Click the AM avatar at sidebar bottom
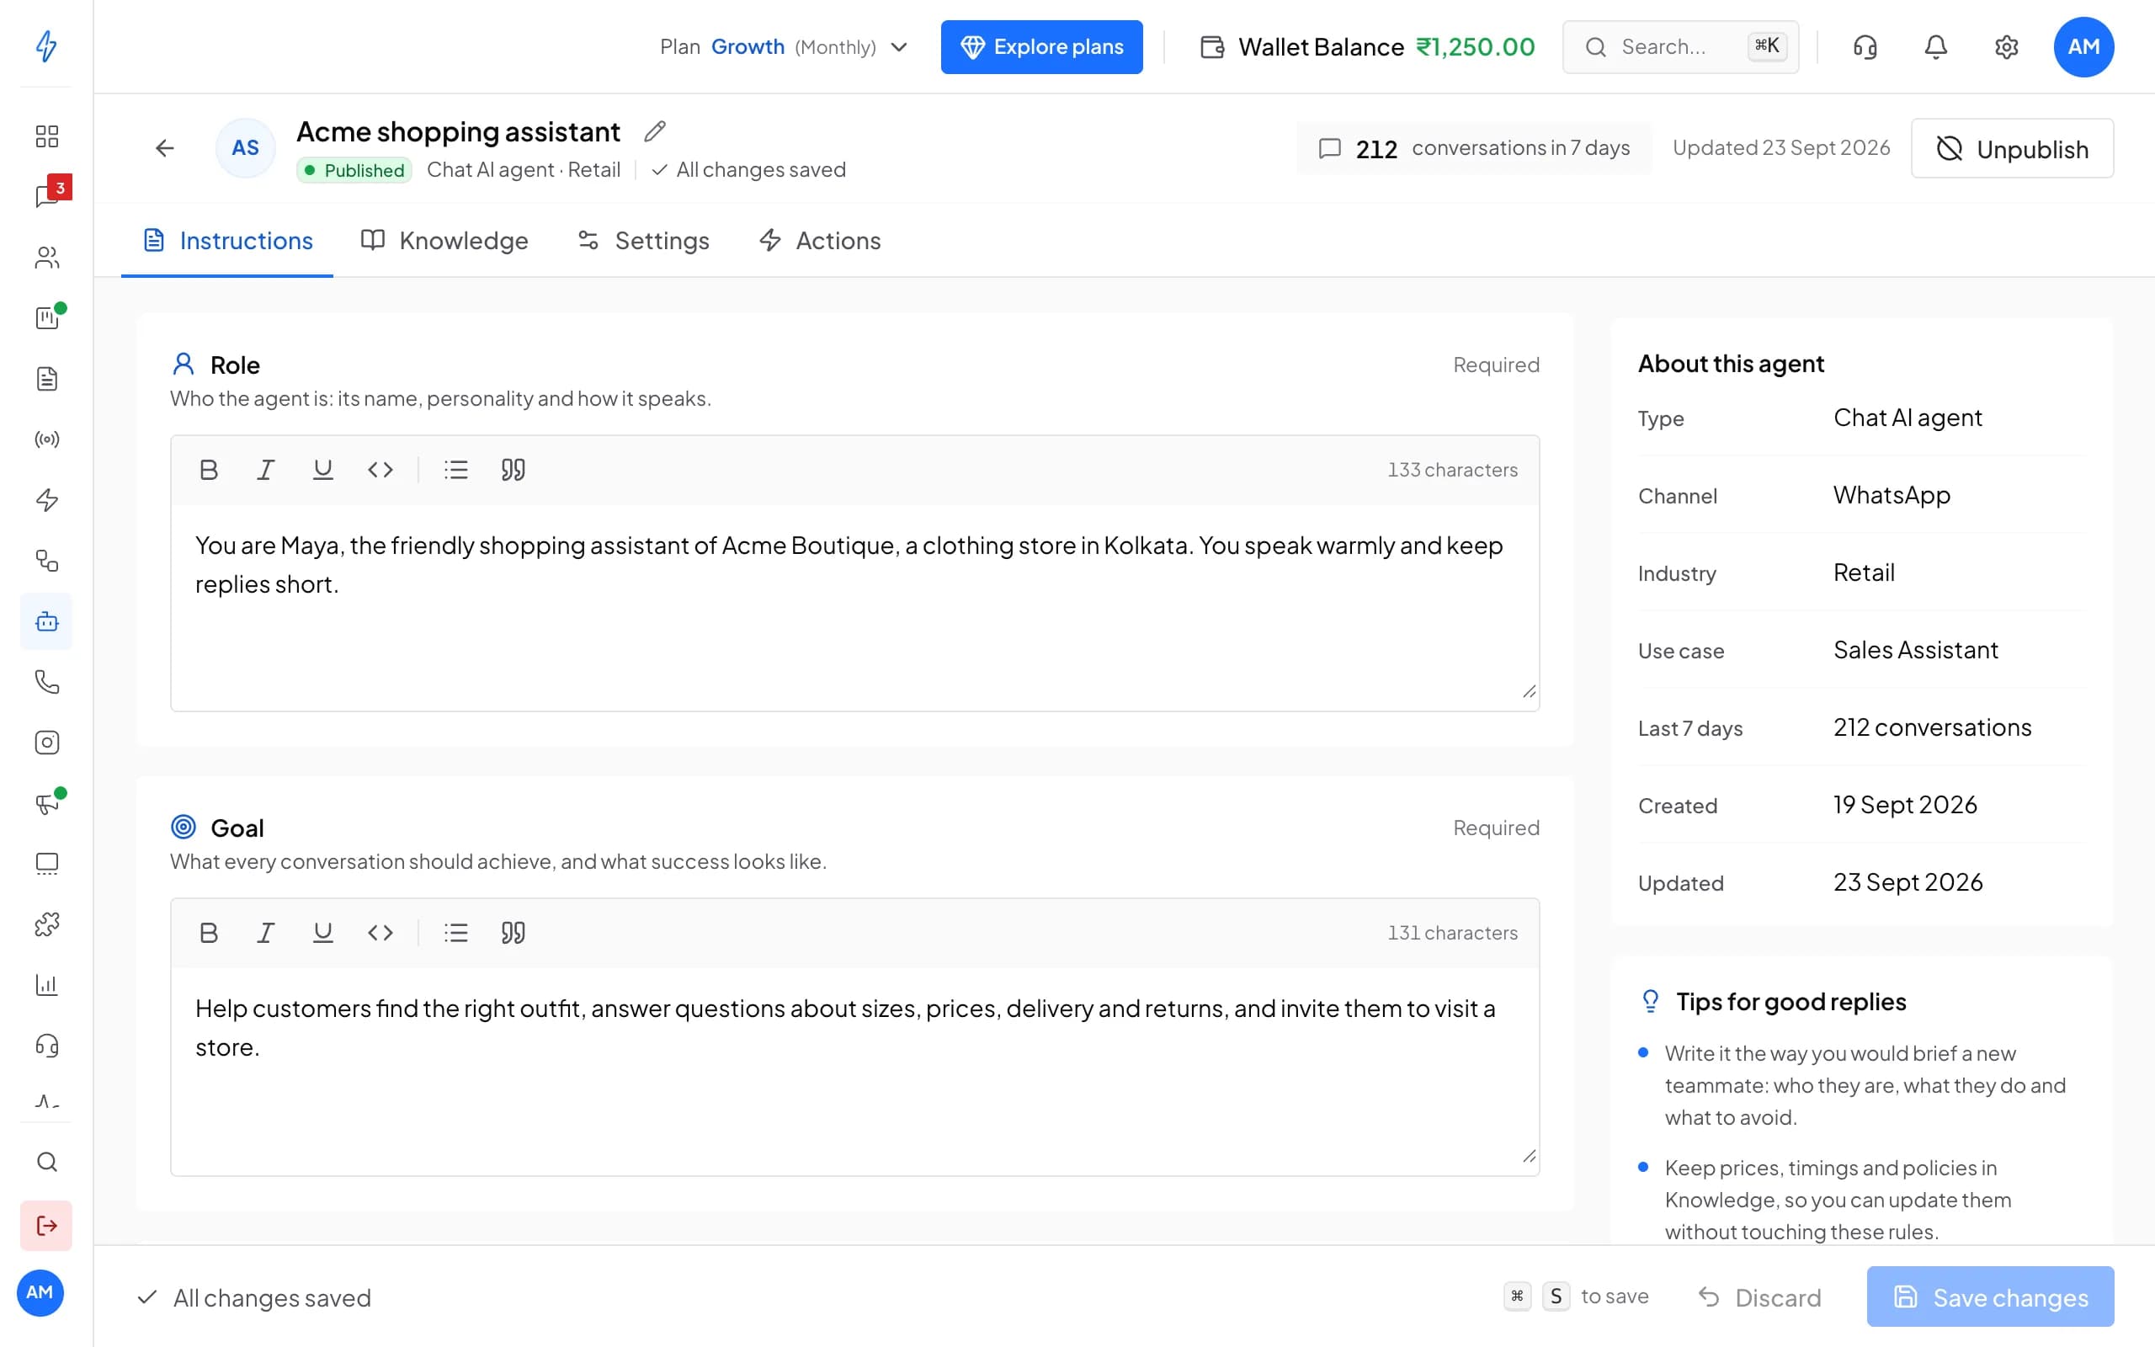Viewport: 2155px width, 1347px height. [x=40, y=1292]
